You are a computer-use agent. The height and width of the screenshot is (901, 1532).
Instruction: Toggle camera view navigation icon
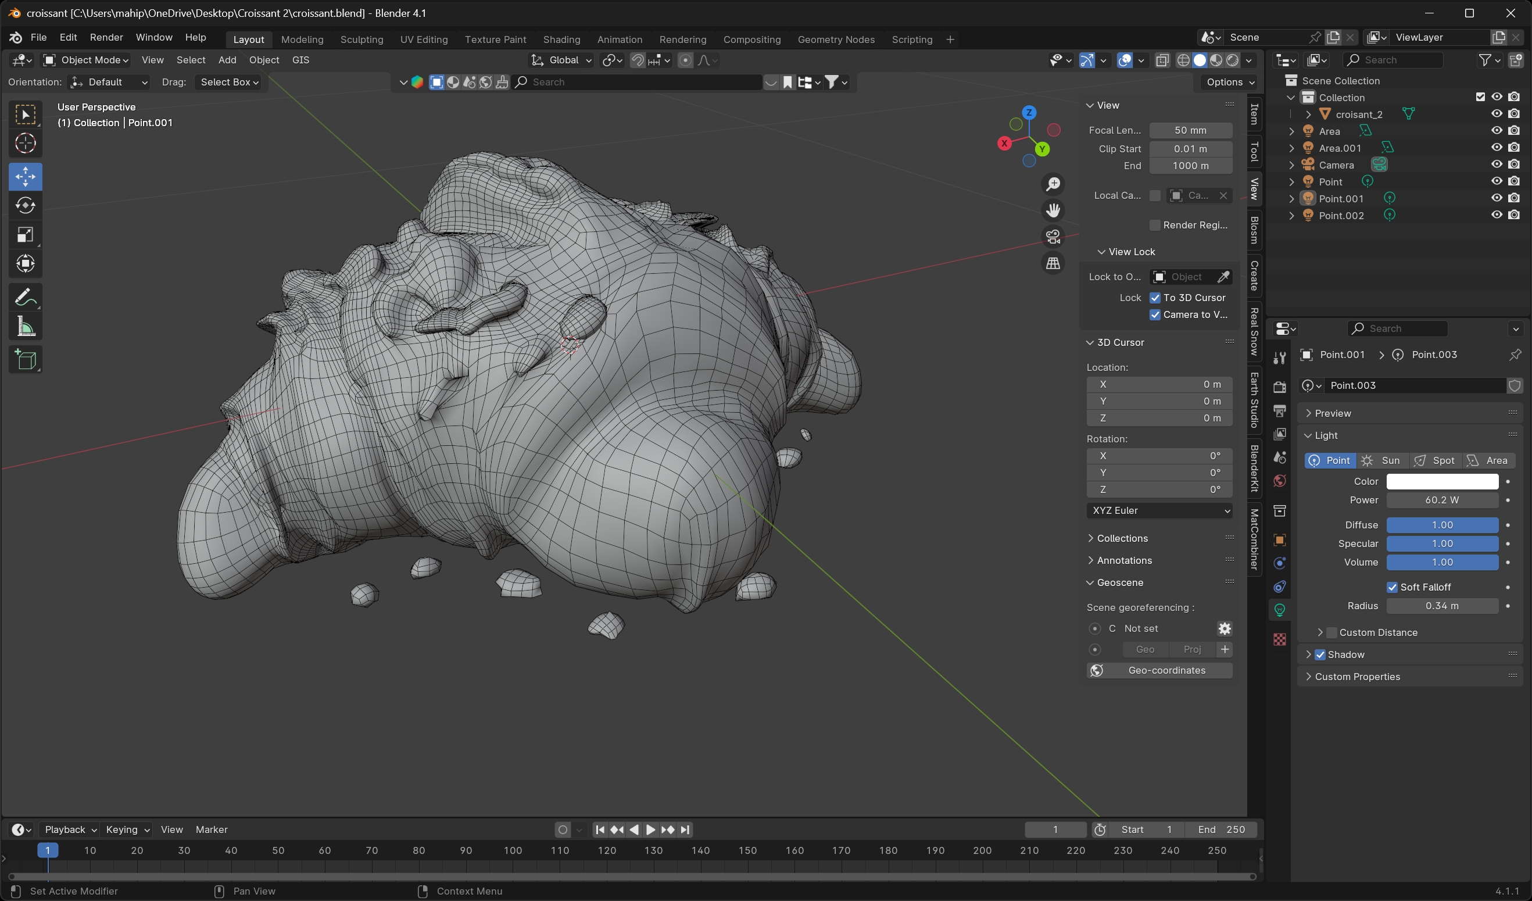[1053, 237]
